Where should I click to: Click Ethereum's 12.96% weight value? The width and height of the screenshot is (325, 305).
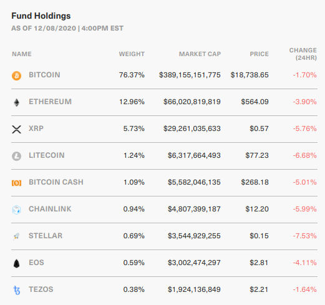tap(132, 102)
